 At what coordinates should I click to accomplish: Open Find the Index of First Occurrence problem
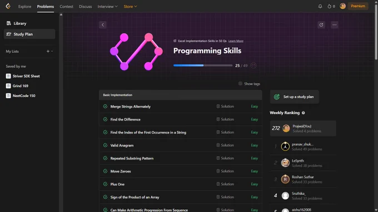[148, 132]
